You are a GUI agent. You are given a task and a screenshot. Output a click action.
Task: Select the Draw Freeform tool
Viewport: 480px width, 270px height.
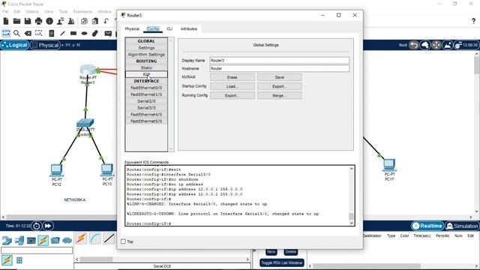(95, 33)
